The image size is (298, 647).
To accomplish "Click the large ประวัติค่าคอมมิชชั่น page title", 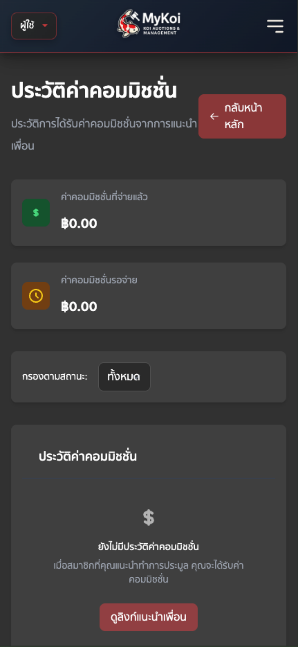I will pos(94,91).
